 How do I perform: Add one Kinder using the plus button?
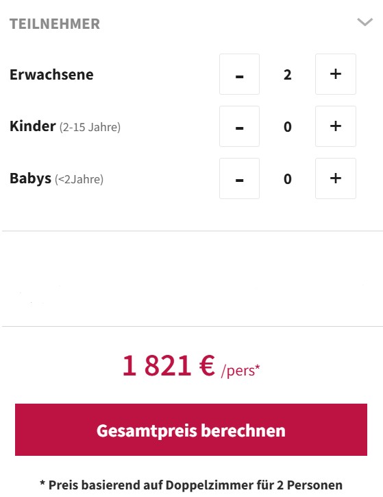pos(336,126)
